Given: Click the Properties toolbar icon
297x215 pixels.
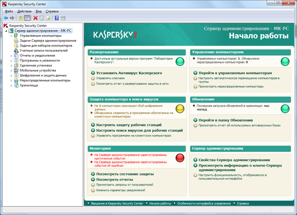Looking at the screenshot, I should point(42,18).
